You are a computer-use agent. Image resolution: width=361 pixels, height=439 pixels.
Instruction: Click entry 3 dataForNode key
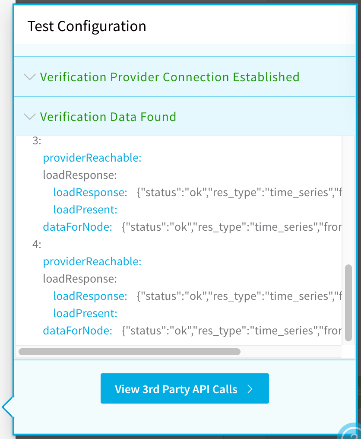point(78,227)
